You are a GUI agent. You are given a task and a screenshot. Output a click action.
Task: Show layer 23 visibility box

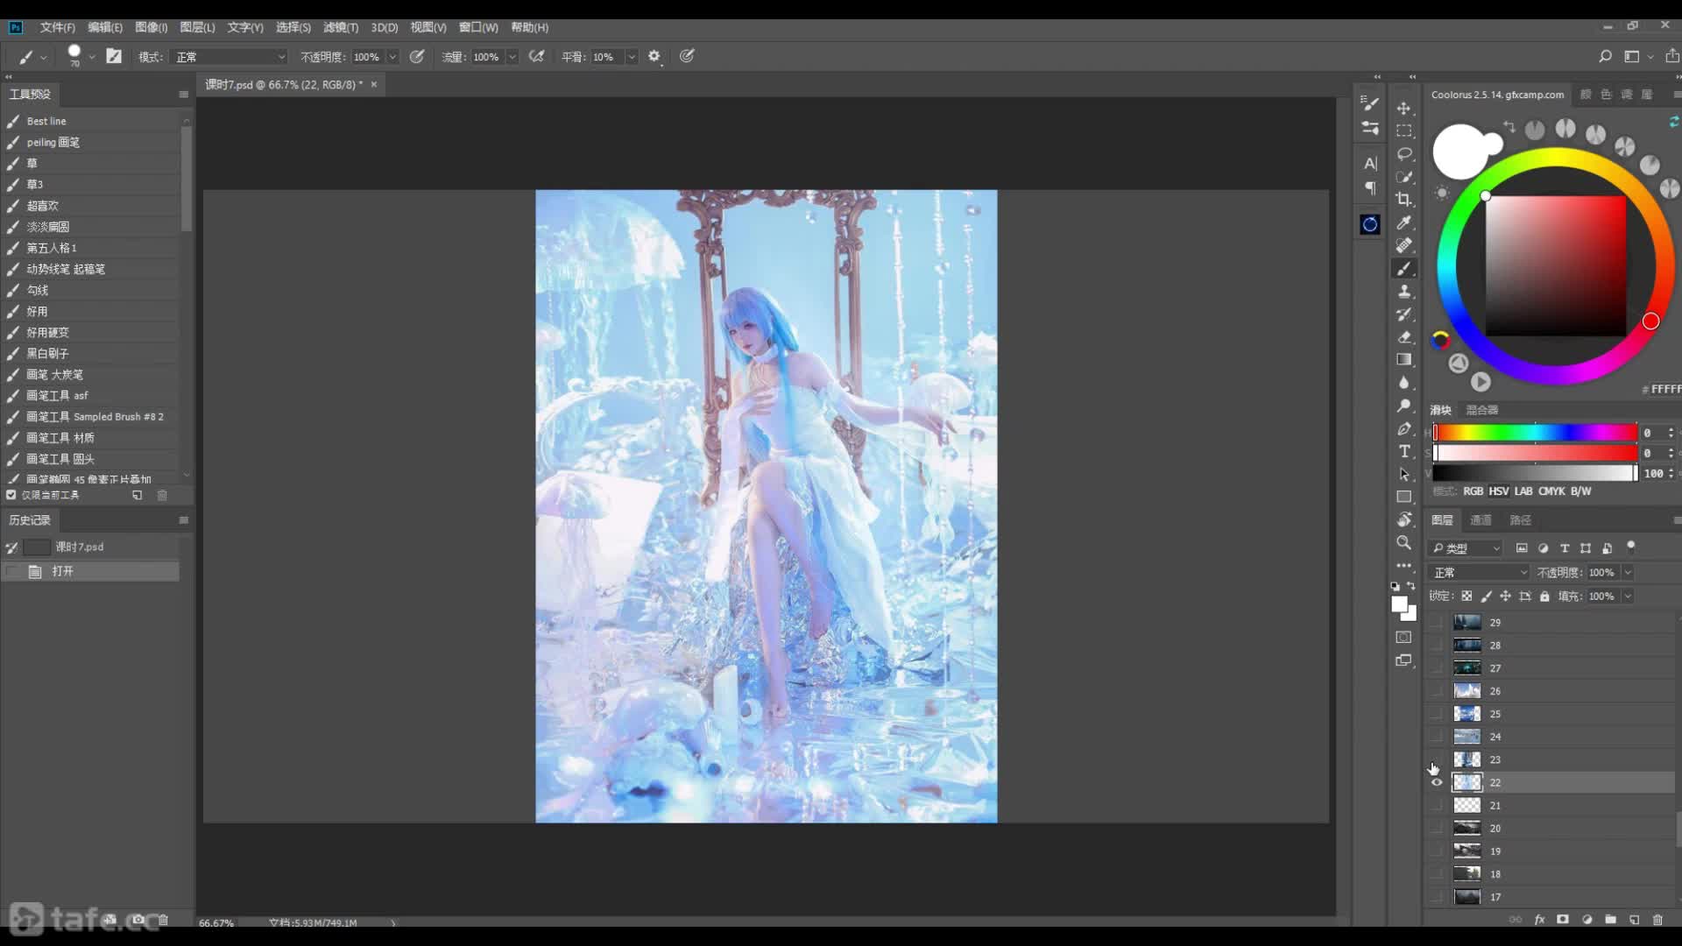(x=1437, y=759)
